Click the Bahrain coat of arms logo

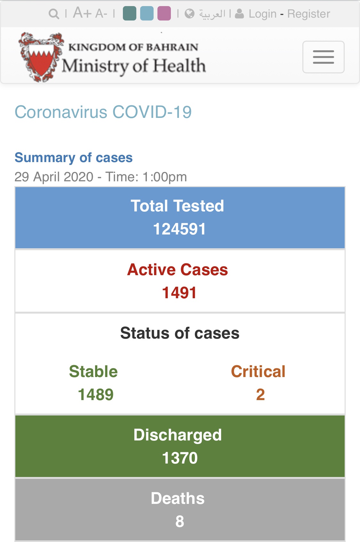[41, 57]
